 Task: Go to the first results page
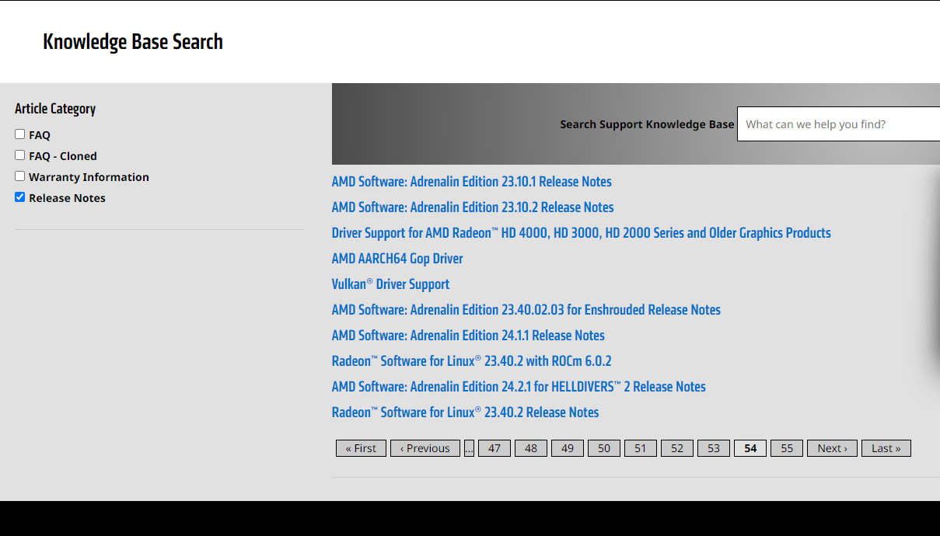point(361,448)
